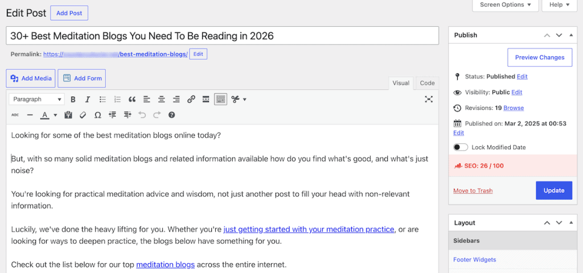This screenshot has width=583, height=273.
Task: Align text right
Action: click(176, 99)
